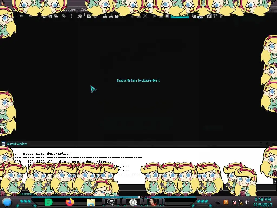
Task: Click the X undefine toolbar icon
Action: click(145, 16)
